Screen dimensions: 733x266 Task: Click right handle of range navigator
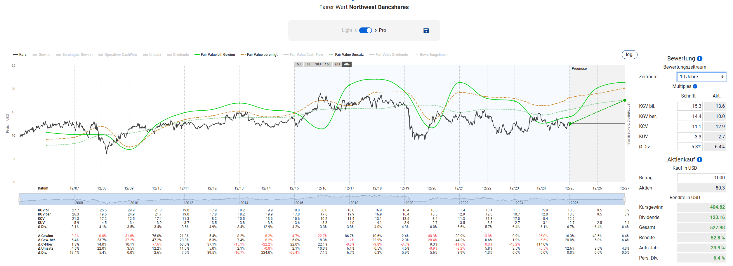click(x=624, y=199)
